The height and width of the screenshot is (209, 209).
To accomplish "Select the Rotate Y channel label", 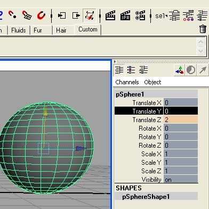I will (x=150, y=137).
